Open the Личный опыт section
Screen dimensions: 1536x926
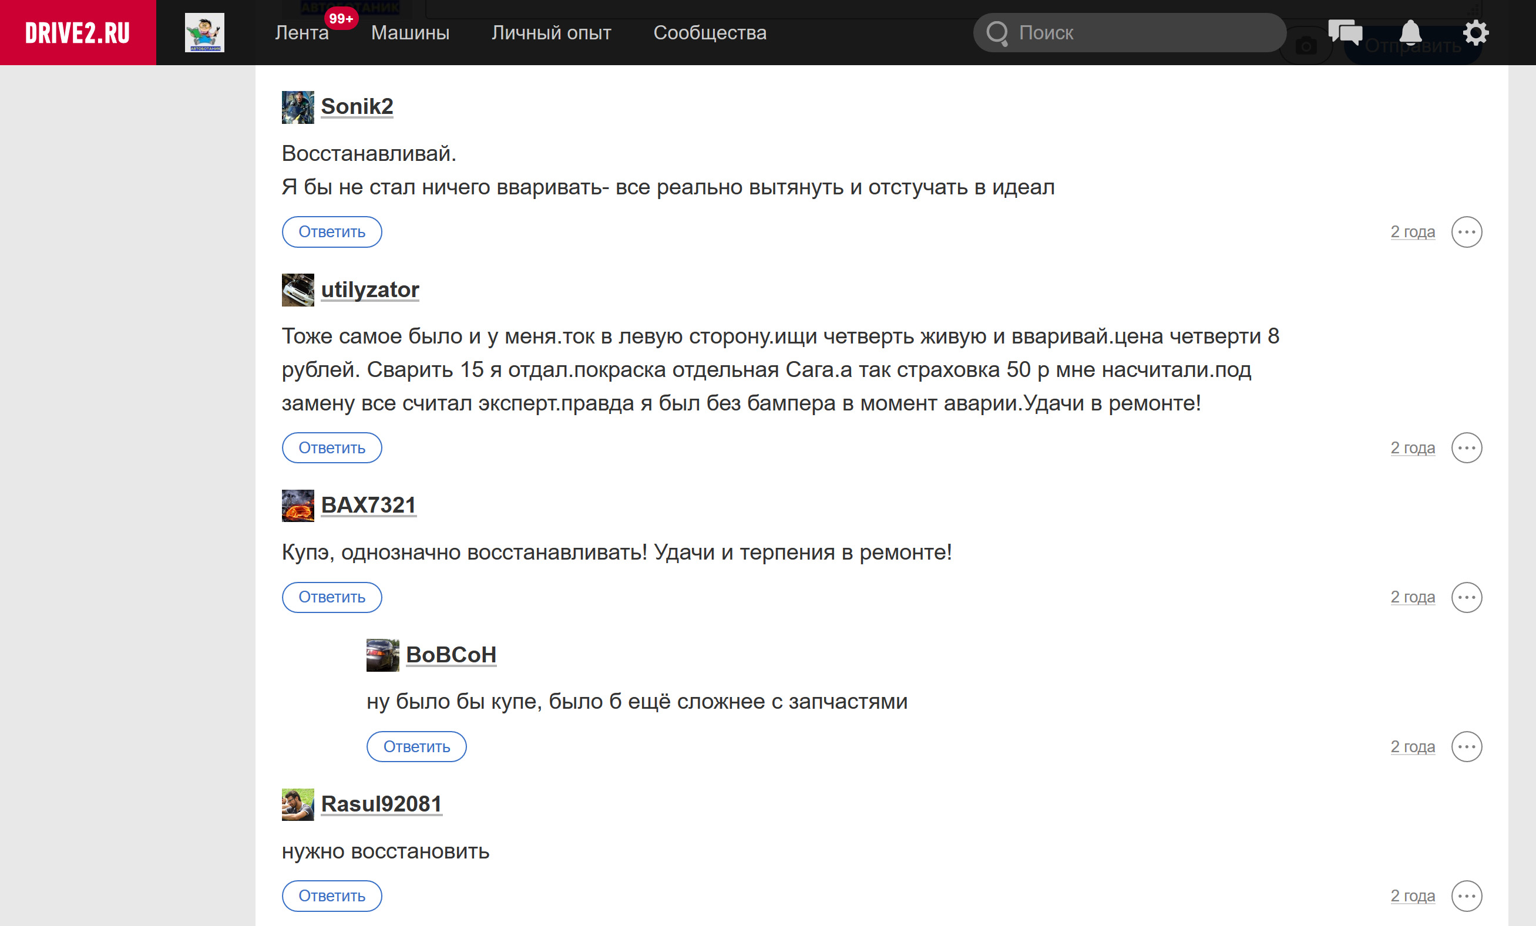(551, 32)
